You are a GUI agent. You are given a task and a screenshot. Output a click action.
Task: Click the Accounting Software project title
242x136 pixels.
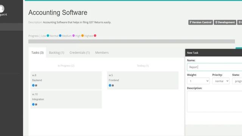(x=58, y=12)
